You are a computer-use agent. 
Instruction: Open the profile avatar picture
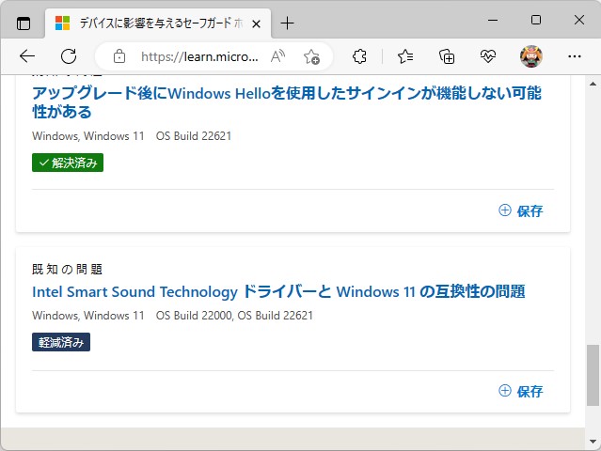[x=531, y=56]
